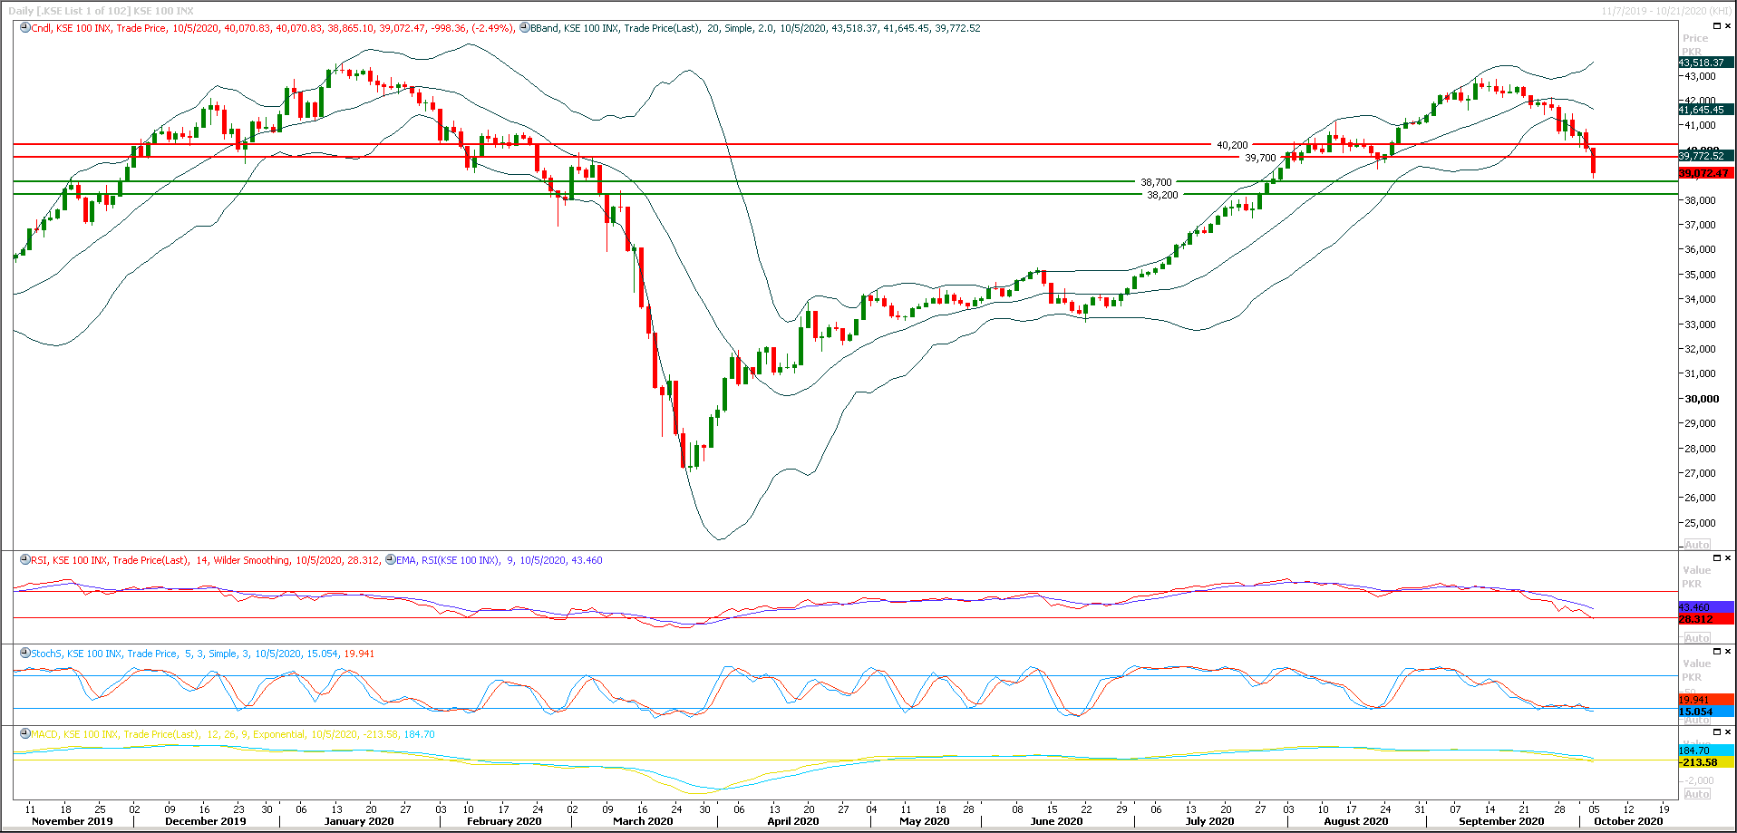The height and width of the screenshot is (833, 1737).
Task: Maximize the MACD indicator pane
Action: [1715, 732]
